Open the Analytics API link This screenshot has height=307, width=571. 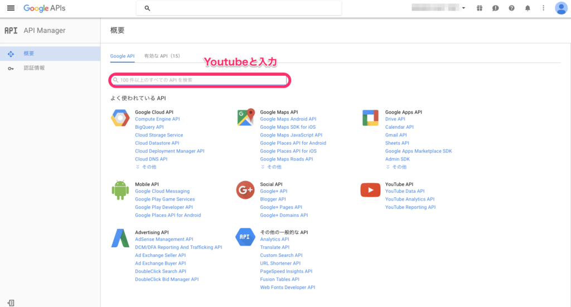pos(274,239)
